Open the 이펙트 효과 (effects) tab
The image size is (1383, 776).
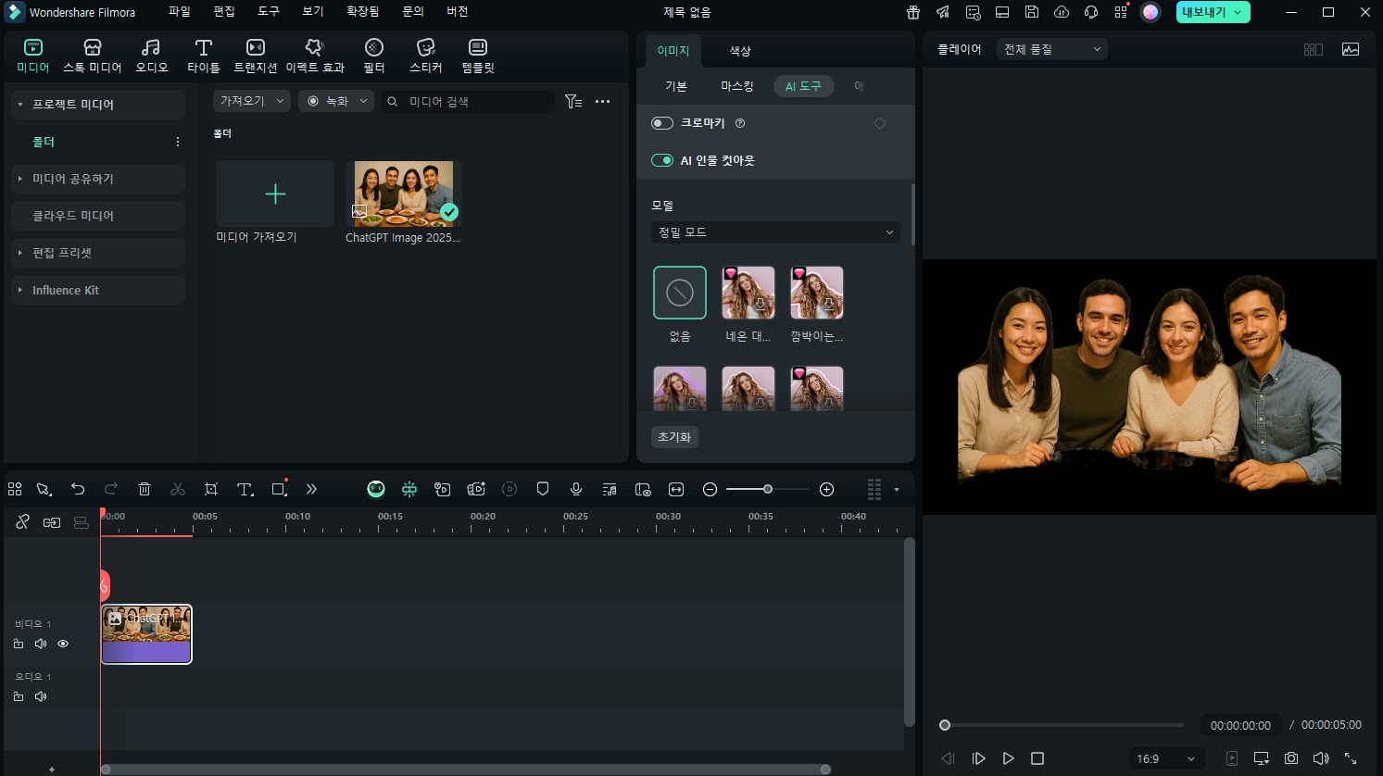coord(315,56)
